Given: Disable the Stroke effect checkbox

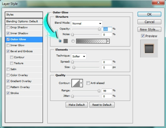Looking at the screenshot, I should [x=8, y=93].
